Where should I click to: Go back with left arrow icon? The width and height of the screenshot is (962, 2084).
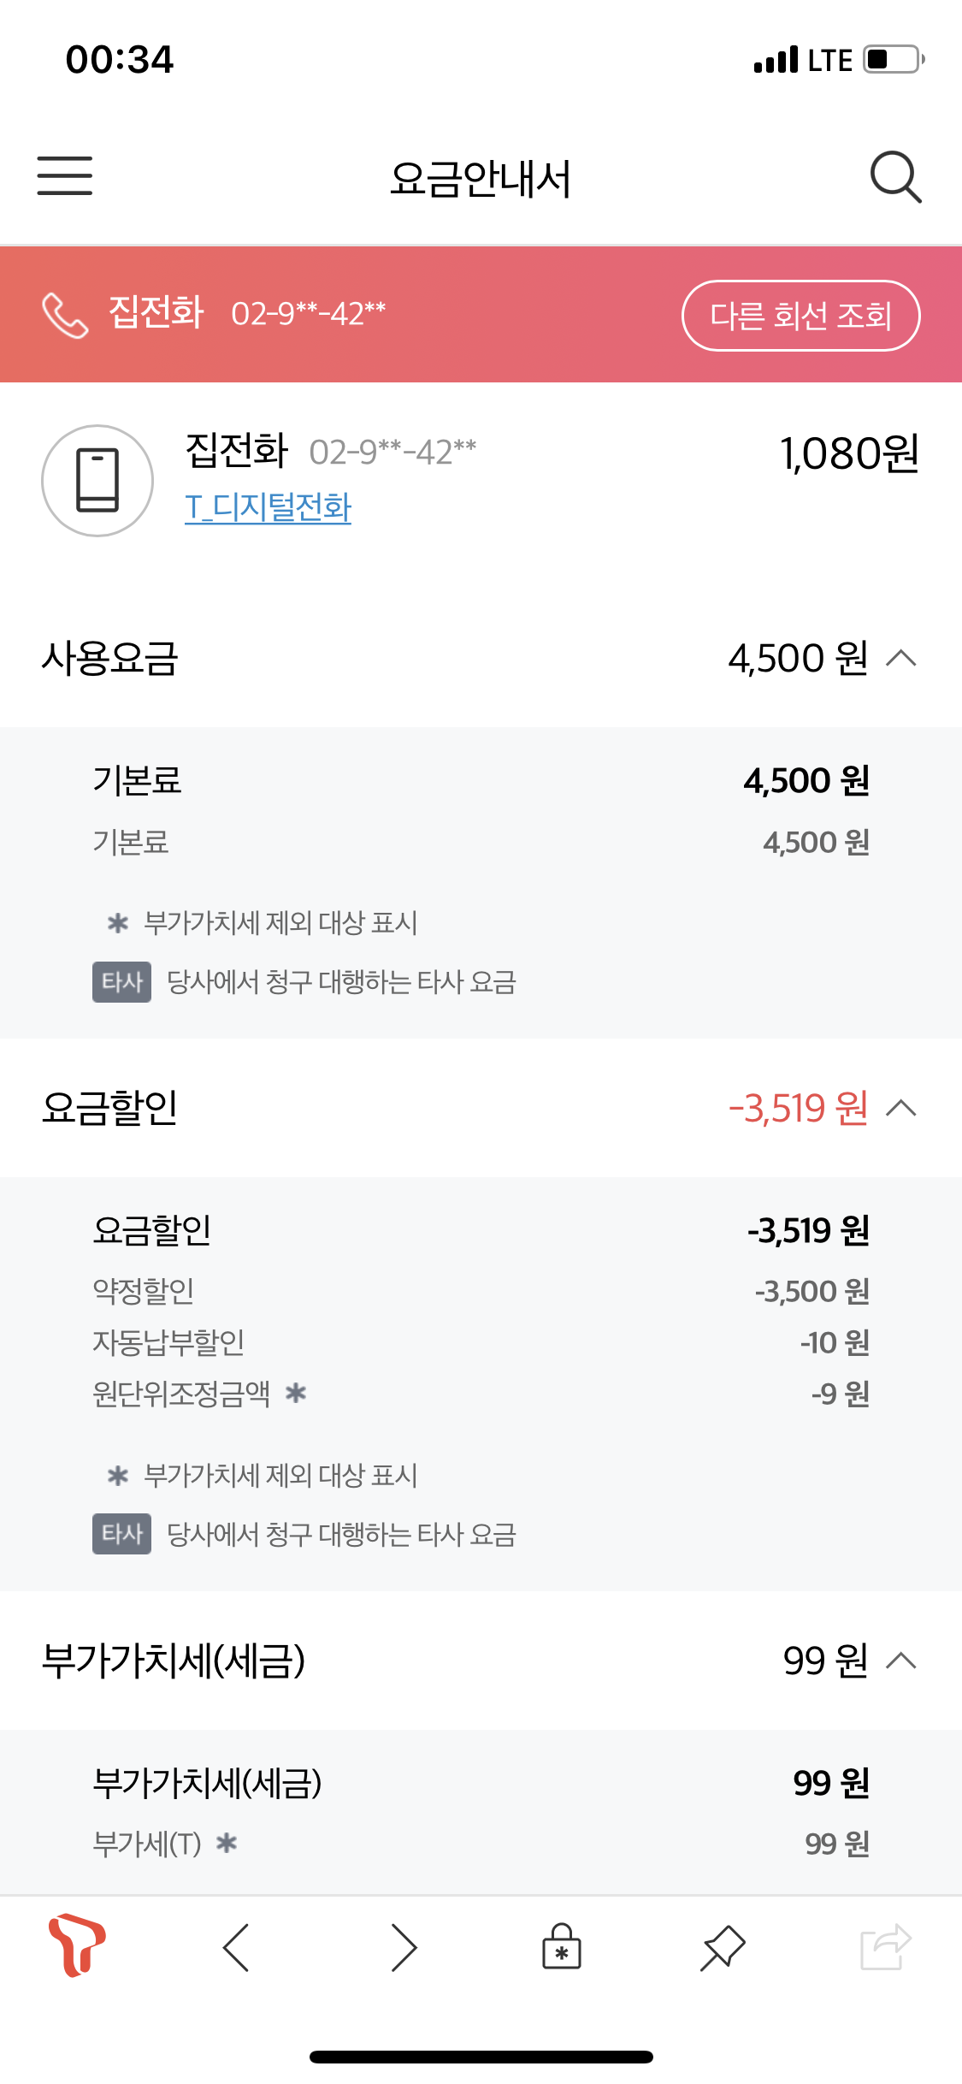click(x=237, y=1948)
